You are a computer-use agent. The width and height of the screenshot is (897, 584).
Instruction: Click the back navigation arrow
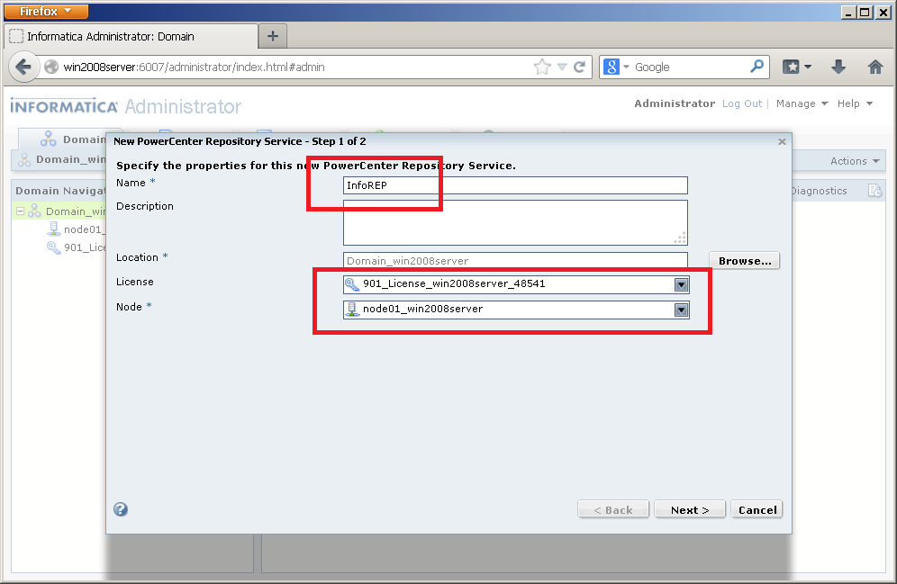(x=23, y=67)
